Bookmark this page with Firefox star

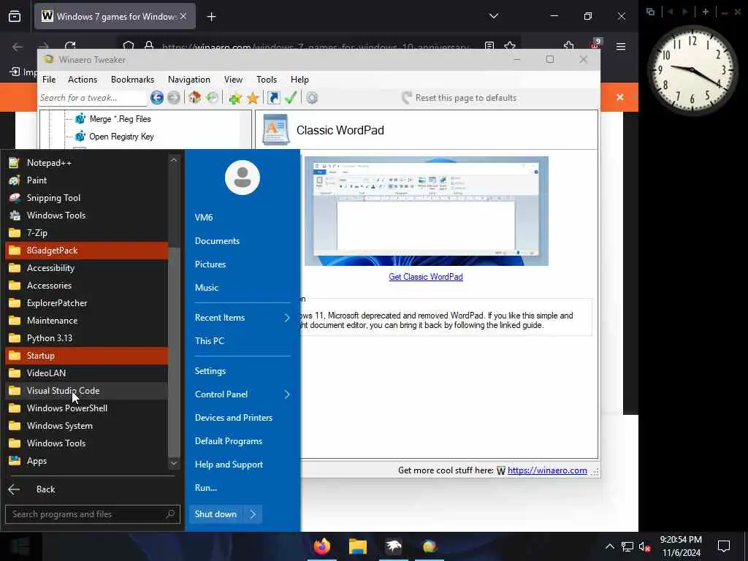click(x=509, y=46)
